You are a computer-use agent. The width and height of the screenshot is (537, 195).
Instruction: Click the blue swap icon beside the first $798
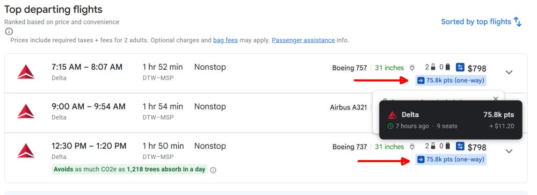tap(460, 68)
